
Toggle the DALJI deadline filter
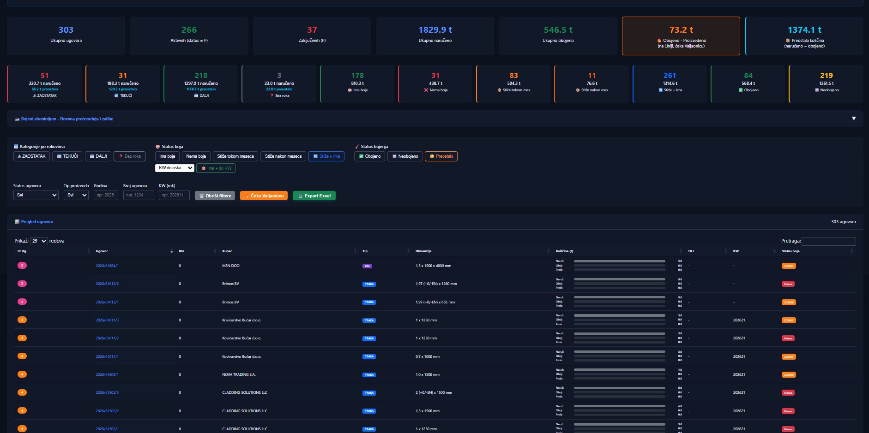click(x=98, y=156)
